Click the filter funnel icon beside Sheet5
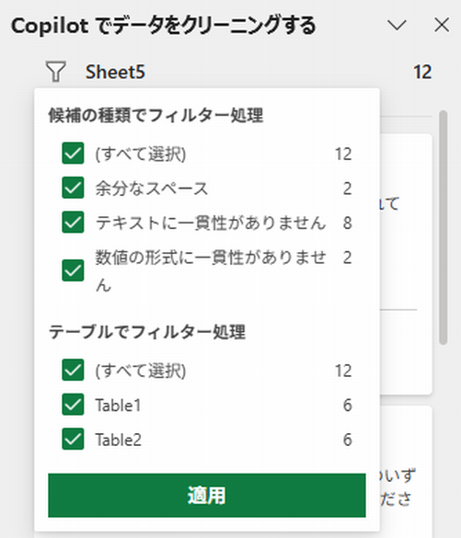 55,72
